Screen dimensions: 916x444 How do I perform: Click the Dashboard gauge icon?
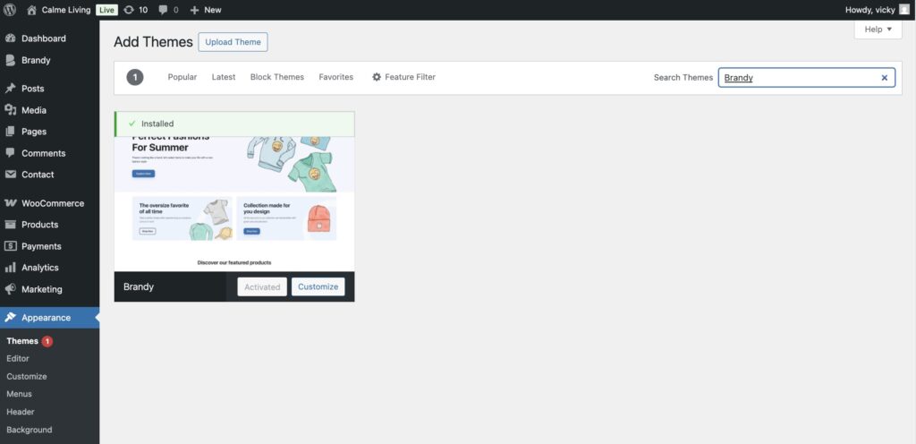tap(10, 38)
